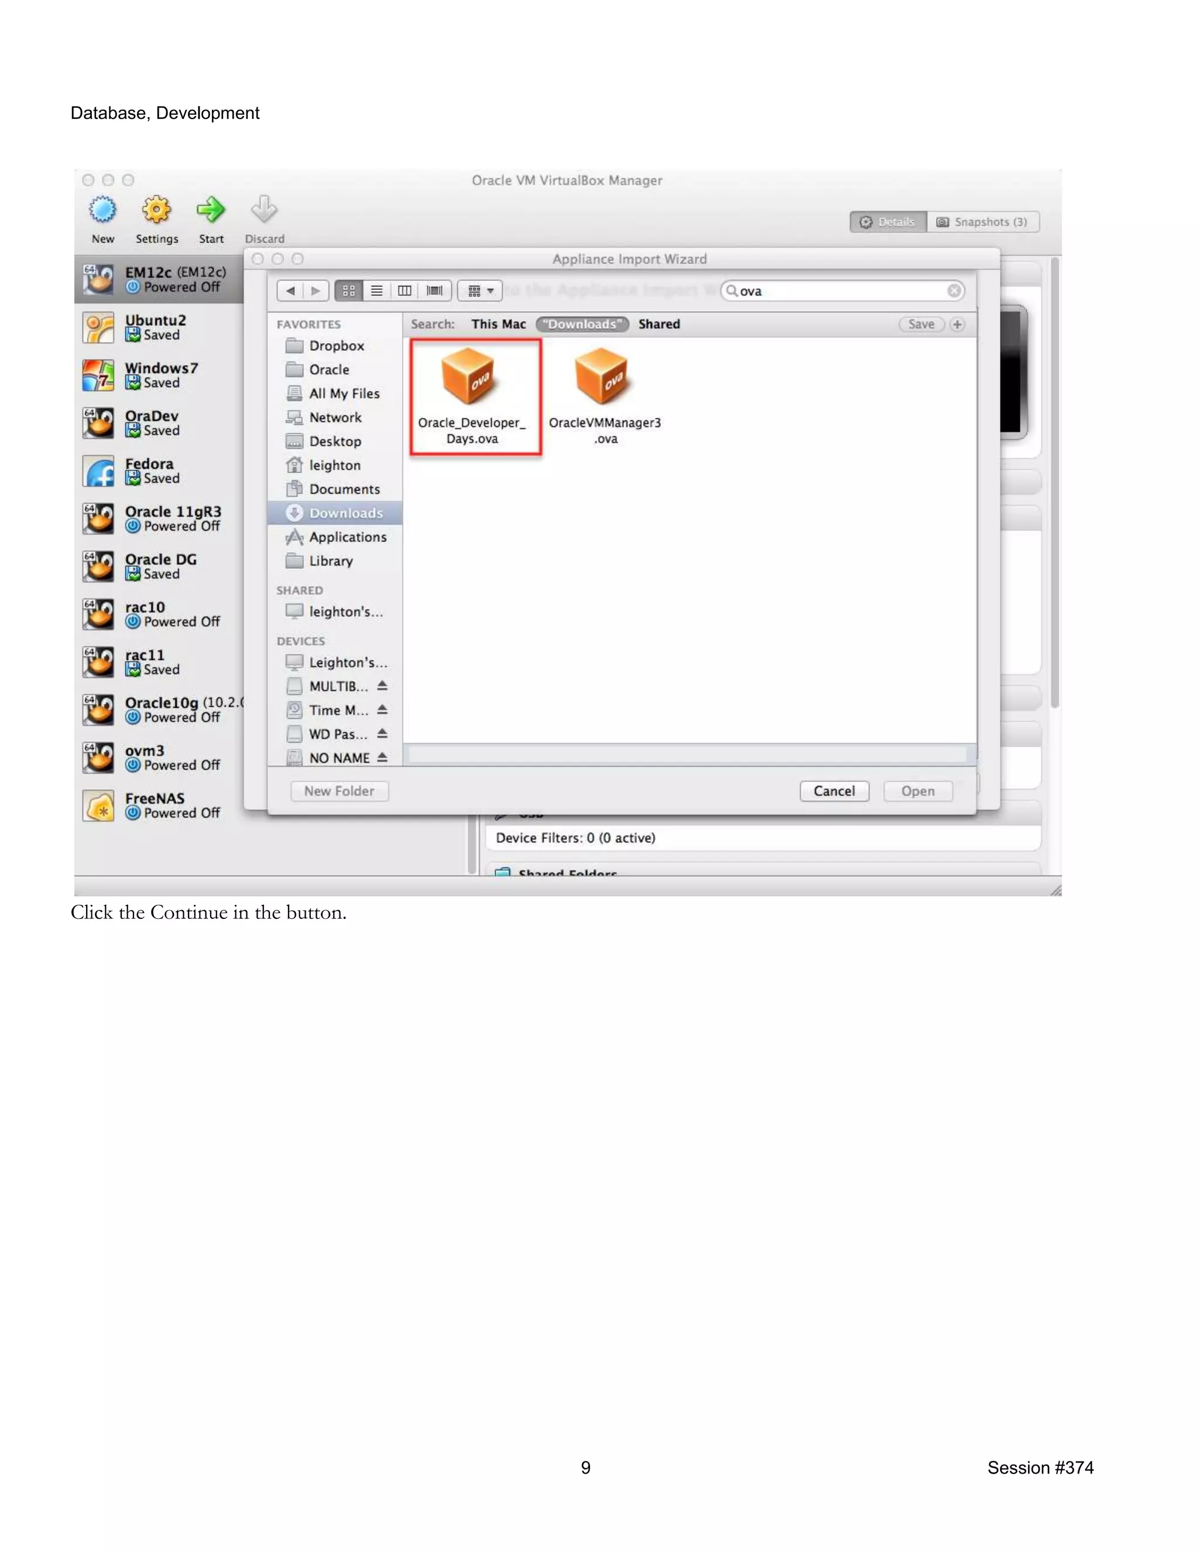Open All My Files in sidebar
The height and width of the screenshot is (1552, 1199).
(335, 394)
